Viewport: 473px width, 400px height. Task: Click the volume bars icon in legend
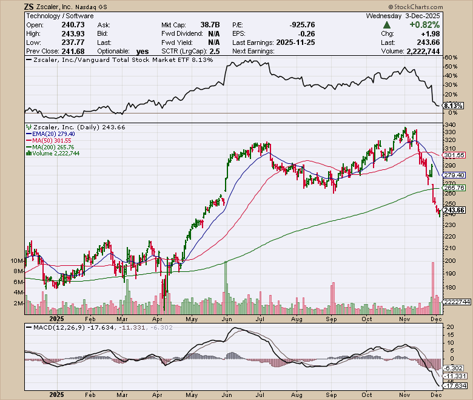coord(29,154)
